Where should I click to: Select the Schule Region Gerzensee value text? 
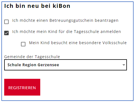33,65
